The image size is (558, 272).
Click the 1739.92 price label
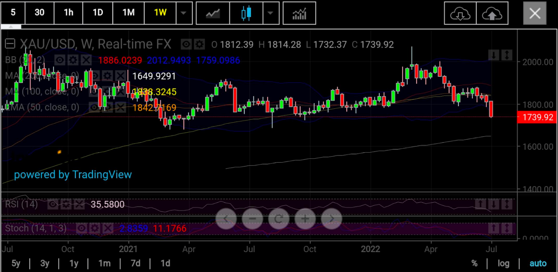pos(537,117)
